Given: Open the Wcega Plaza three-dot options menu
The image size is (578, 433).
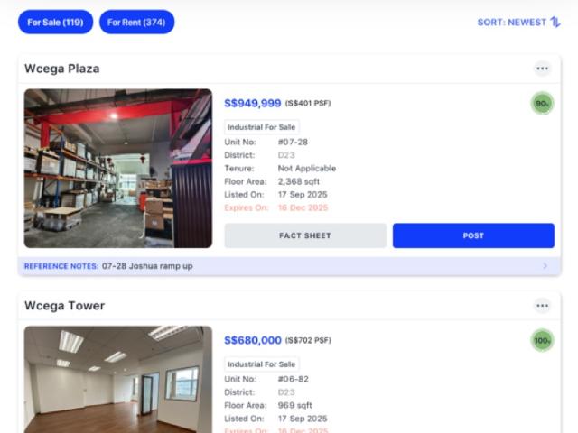Looking at the screenshot, I should [542, 69].
